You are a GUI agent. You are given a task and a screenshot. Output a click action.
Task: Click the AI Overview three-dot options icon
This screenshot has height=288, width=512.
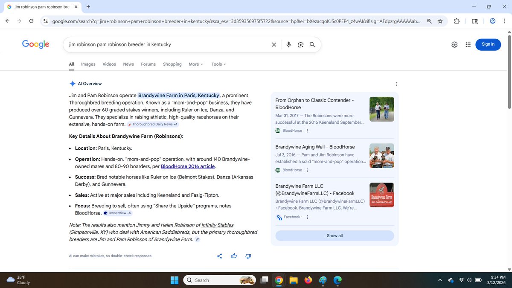click(x=396, y=84)
